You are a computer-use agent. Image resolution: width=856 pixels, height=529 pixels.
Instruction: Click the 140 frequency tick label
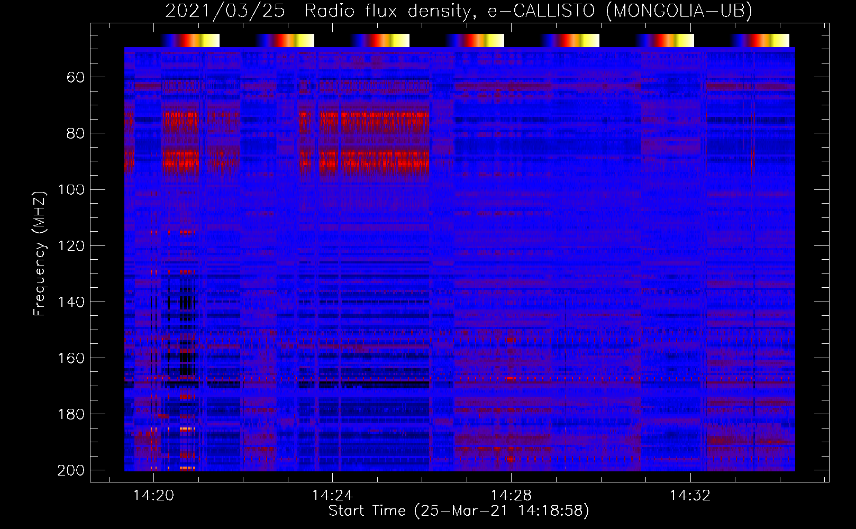tap(71, 302)
